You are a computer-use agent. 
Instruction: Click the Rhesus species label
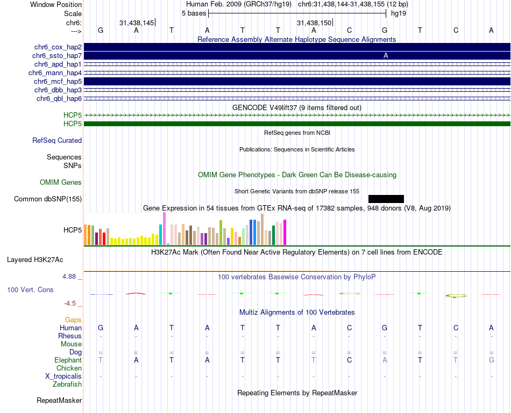tap(70, 336)
